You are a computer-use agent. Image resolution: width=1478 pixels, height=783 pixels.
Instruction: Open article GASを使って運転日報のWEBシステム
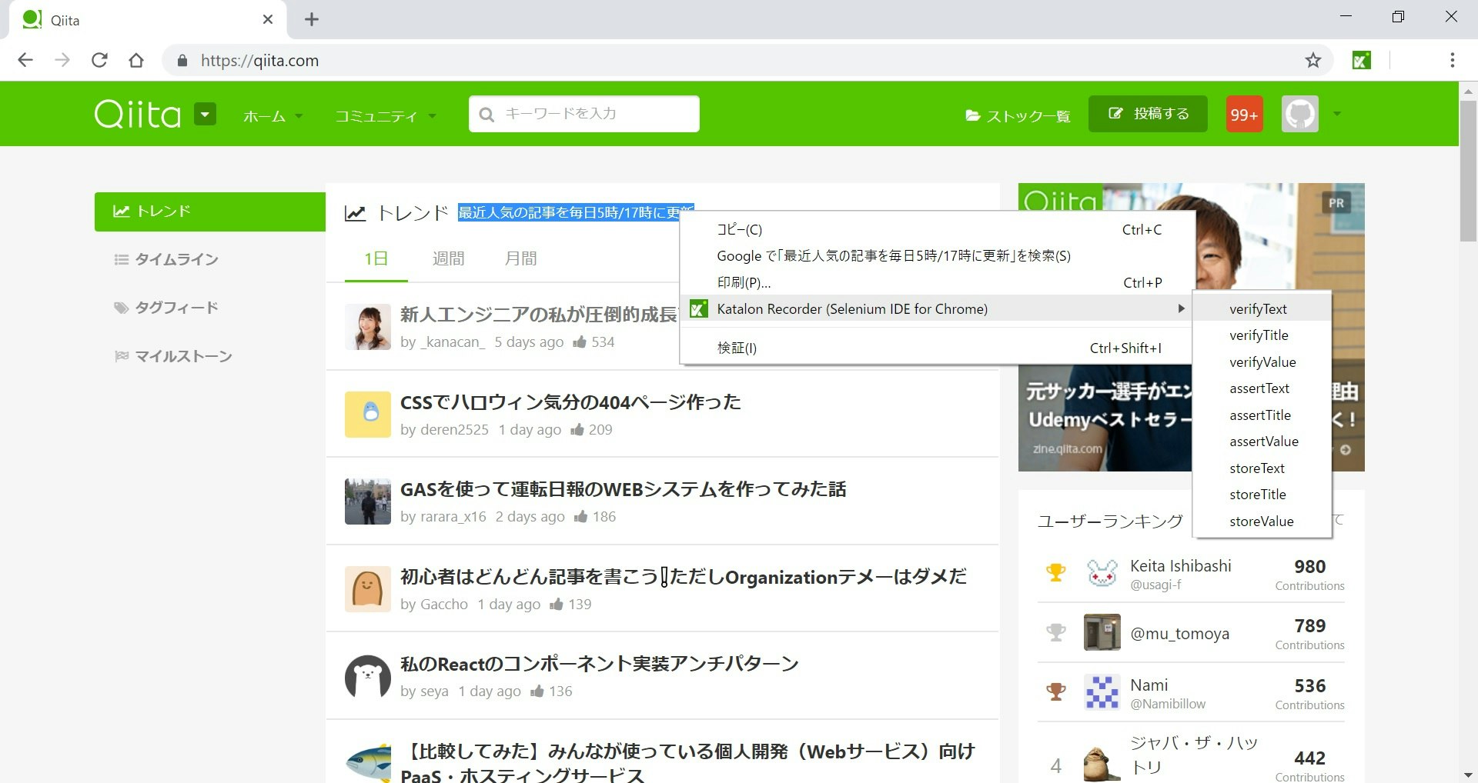pyautogui.click(x=623, y=489)
